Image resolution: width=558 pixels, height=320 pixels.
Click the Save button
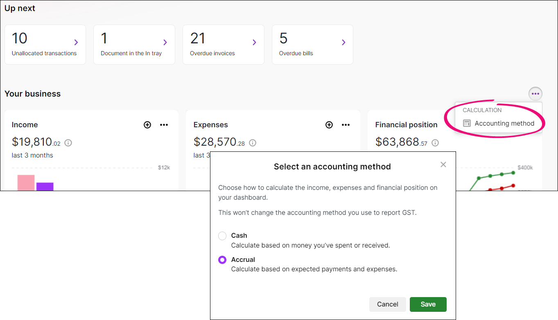click(428, 304)
